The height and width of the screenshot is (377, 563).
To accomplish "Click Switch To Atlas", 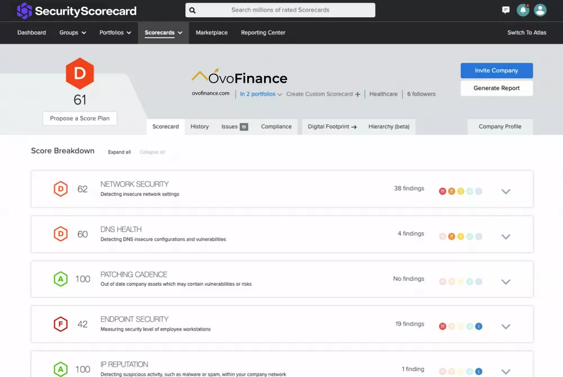I will (x=527, y=33).
